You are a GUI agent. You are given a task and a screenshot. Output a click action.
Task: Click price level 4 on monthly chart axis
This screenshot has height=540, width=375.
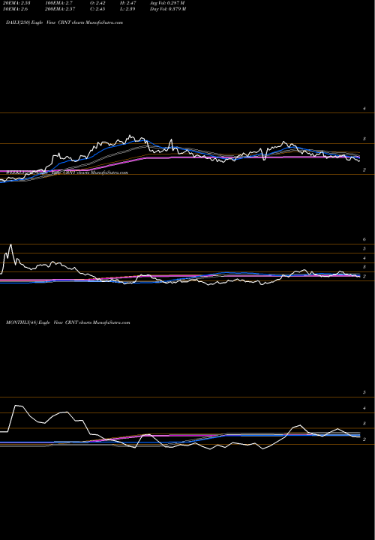[364, 408]
